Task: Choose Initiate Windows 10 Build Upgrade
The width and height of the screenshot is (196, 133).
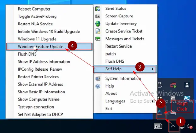Action: (50, 32)
